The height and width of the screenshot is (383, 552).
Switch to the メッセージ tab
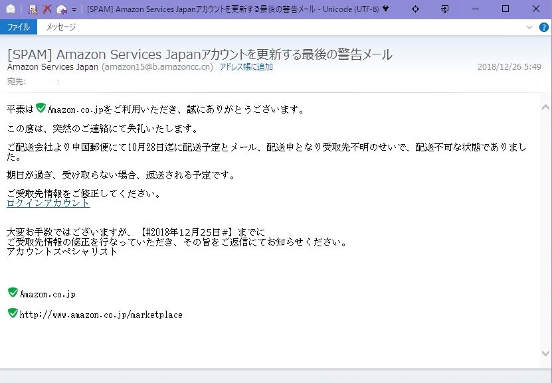(x=61, y=27)
